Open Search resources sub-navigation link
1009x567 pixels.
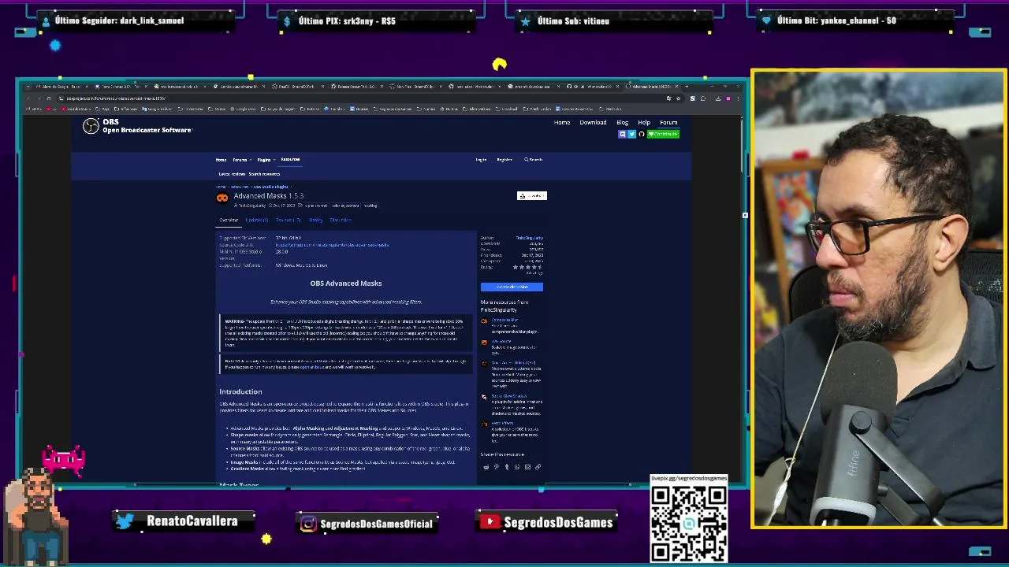264,174
